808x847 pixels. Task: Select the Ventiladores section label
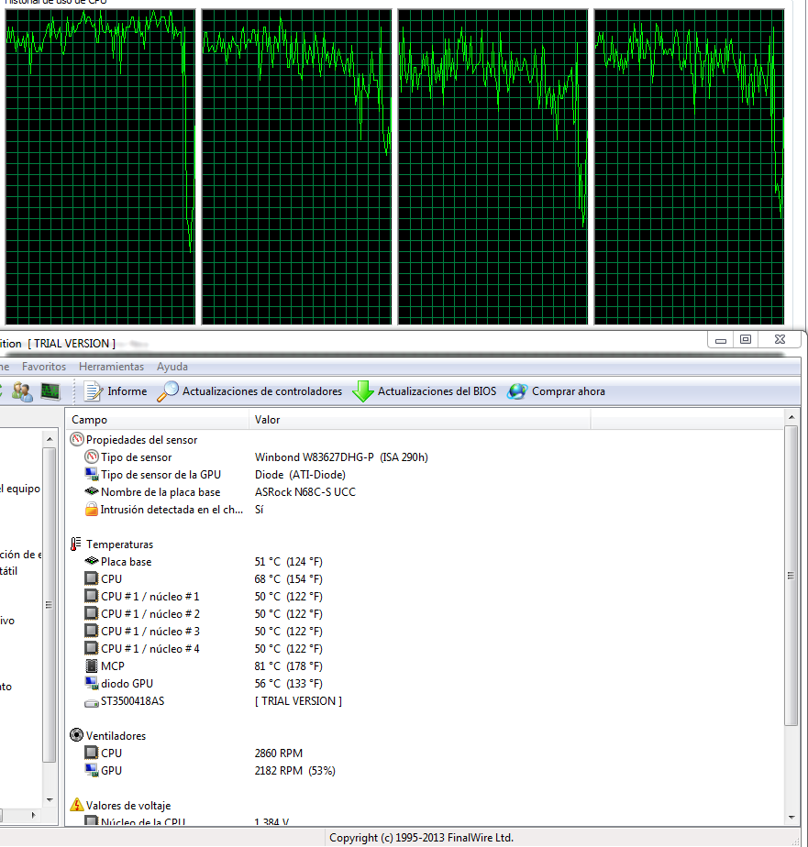click(x=116, y=736)
